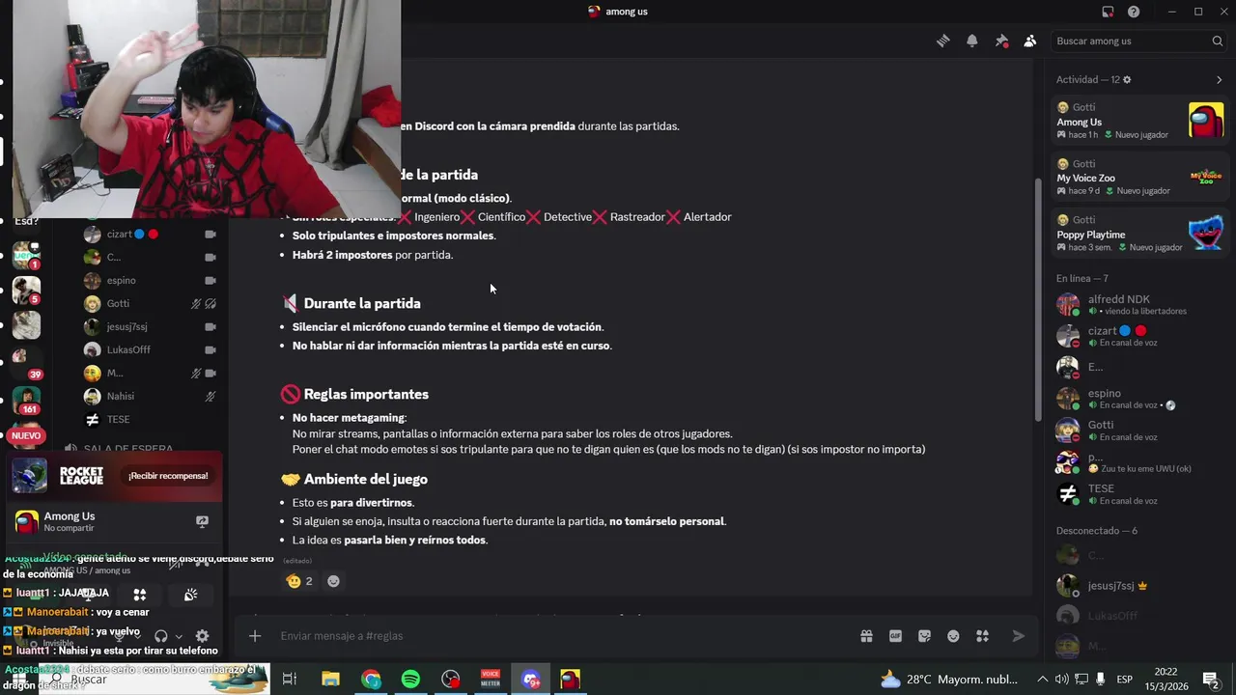Open Chrome from the taskbar

(x=371, y=680)
